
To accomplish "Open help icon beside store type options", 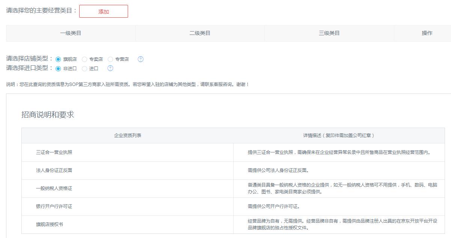I will click(140, 59).
